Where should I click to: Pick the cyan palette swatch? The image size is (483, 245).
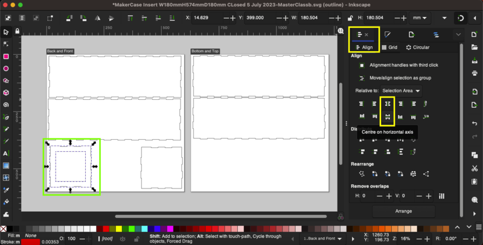pos(144,229)
